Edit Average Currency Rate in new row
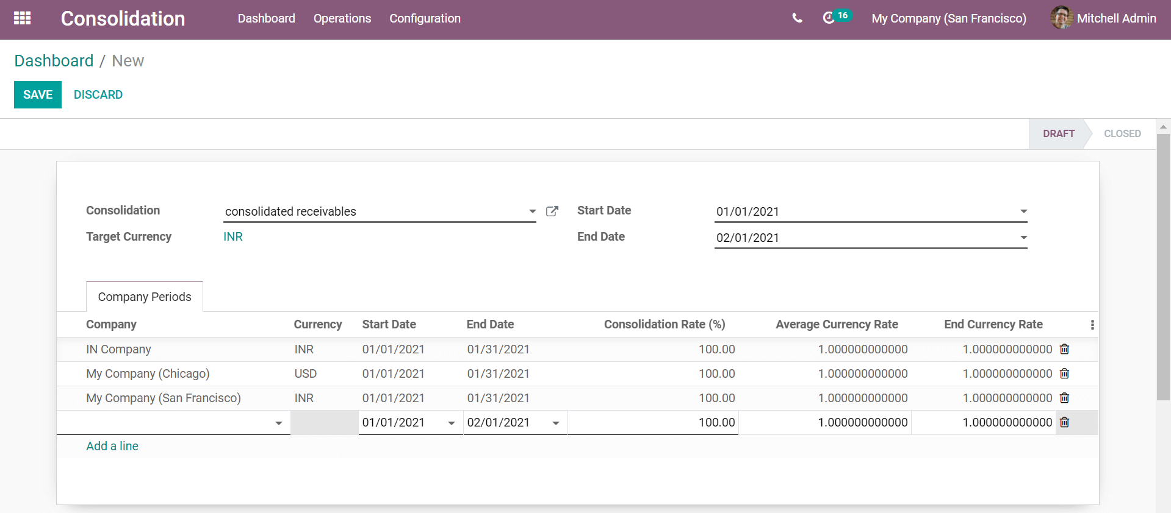1171x513 pixels. pos(825,422)
